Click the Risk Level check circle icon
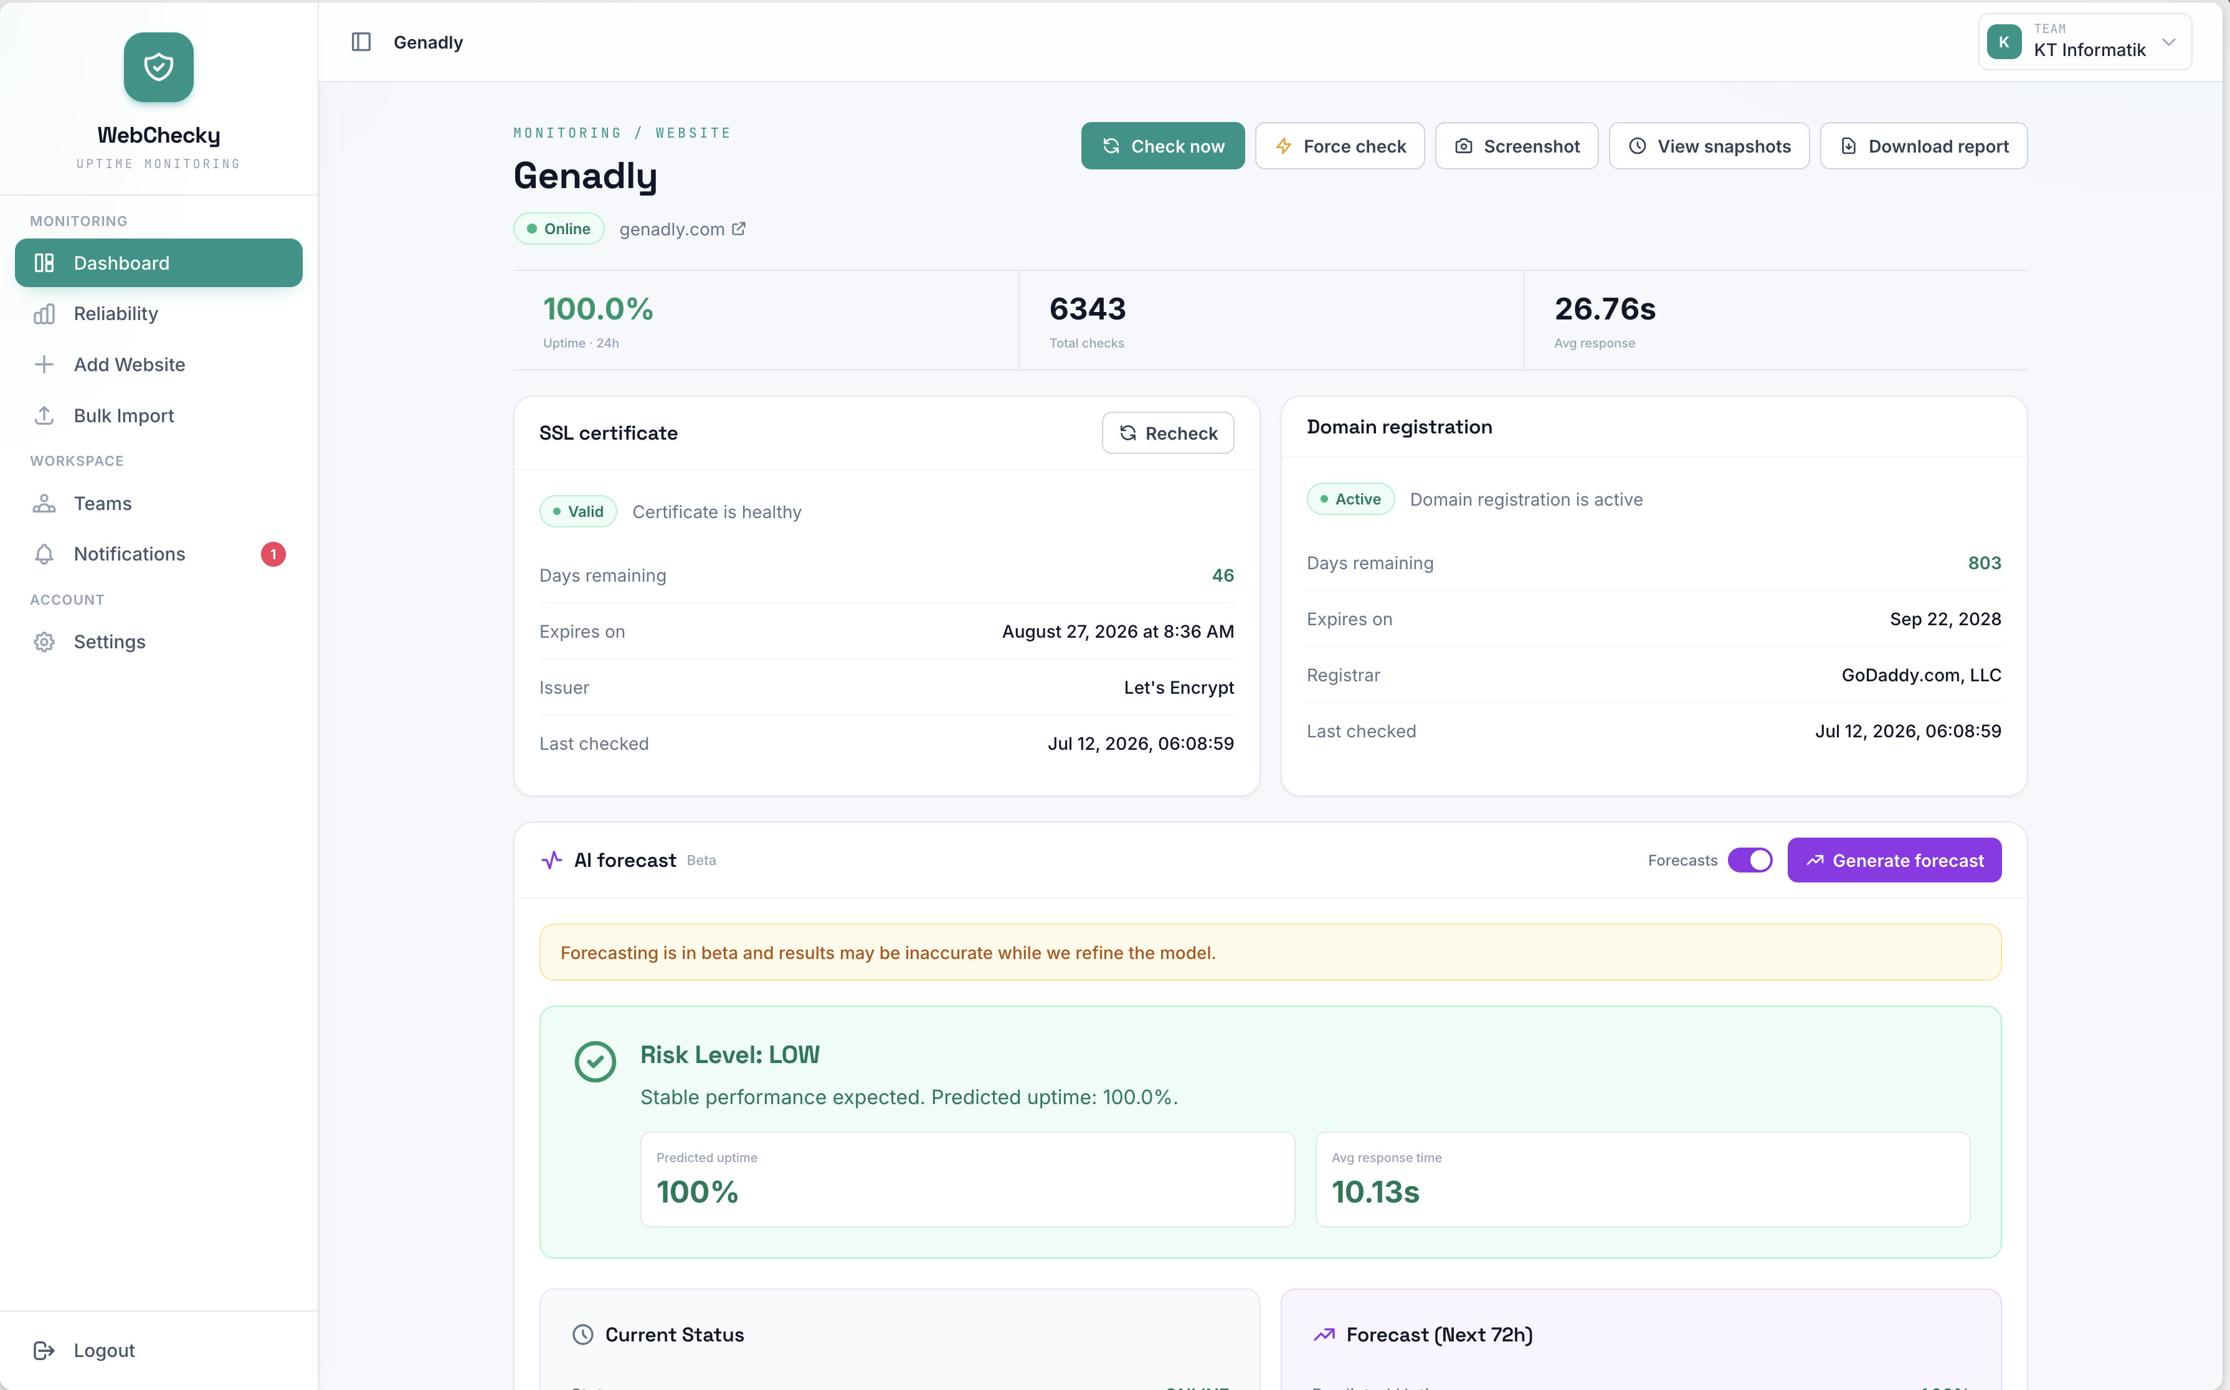 [x=595, y=1062]
